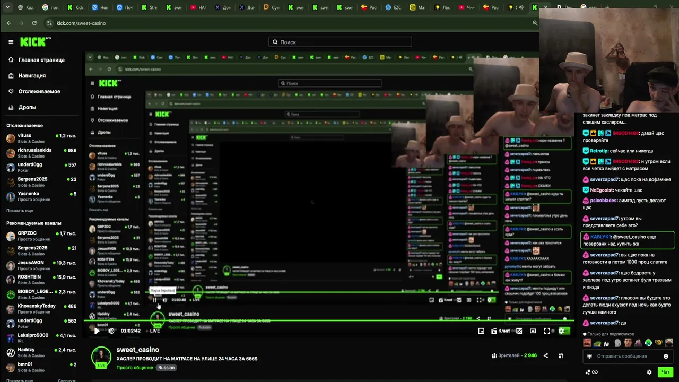Click the icon right of the share icon
The width and height of the screenshot is (679, 382).
pyautogui.click(x=561, y=355)
